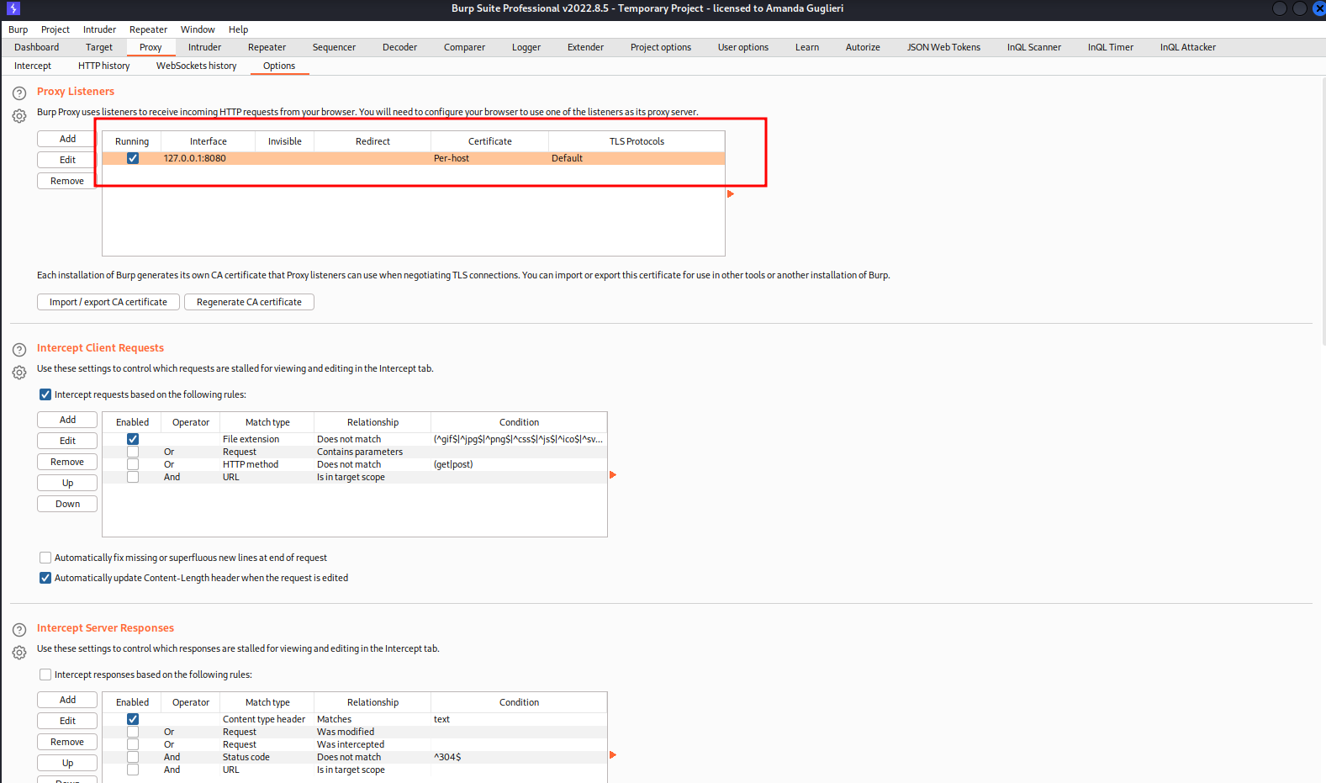Open the Help menu
Image resolution: width=1326 pixels, height=783 pixels.
[x=239, y=29]
